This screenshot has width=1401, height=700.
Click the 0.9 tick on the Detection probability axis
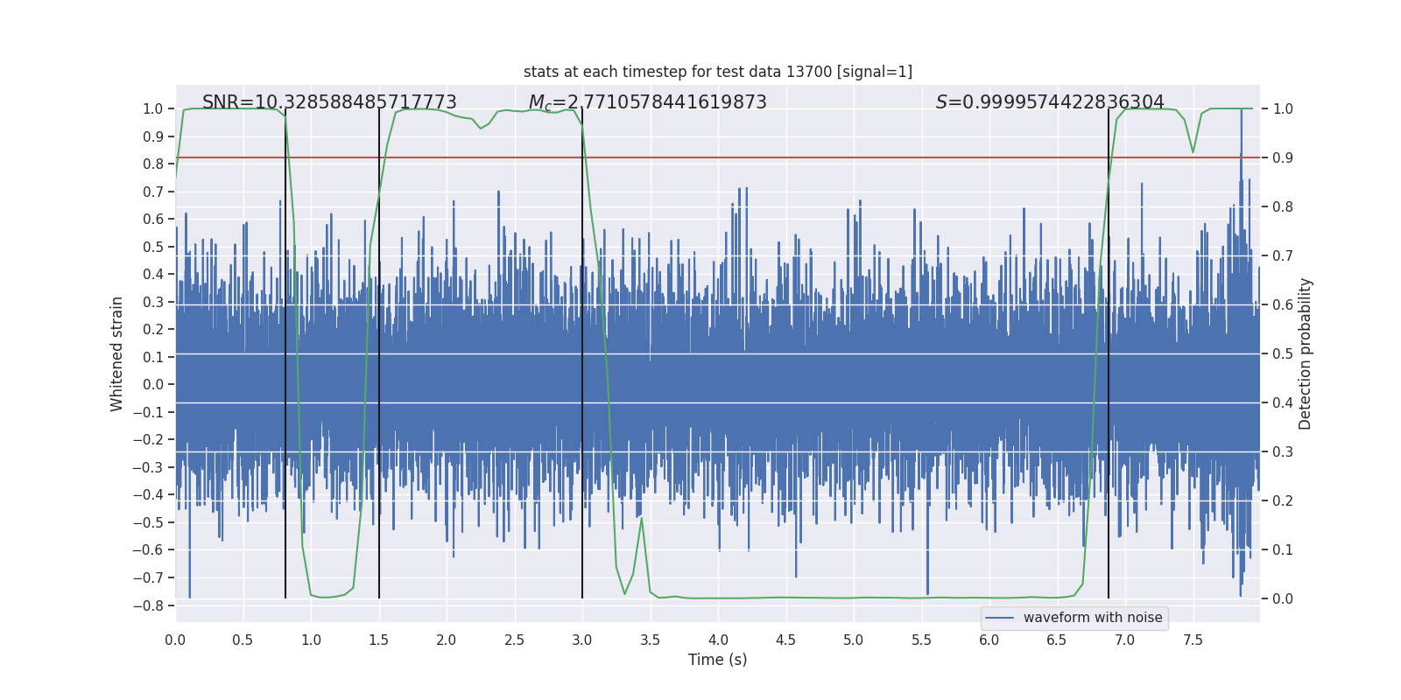1283,157
